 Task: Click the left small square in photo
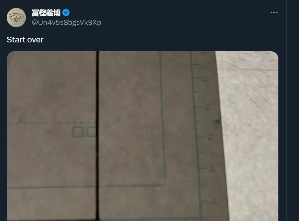click(78, 132)
